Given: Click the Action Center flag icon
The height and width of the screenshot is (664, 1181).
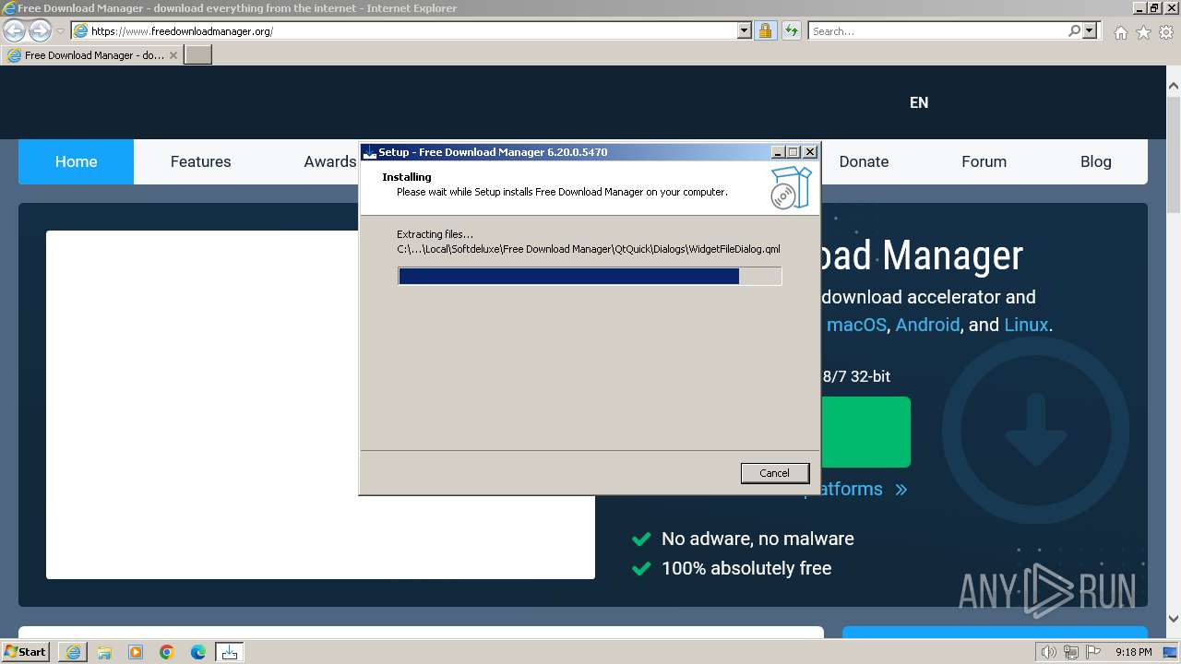Looking at the screenshot, I should click(1092, 652).
